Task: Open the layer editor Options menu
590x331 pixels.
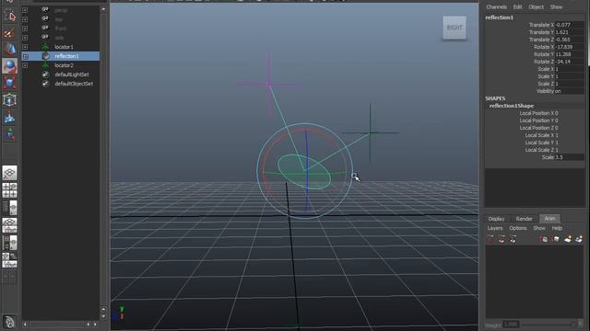Action: 518,228
